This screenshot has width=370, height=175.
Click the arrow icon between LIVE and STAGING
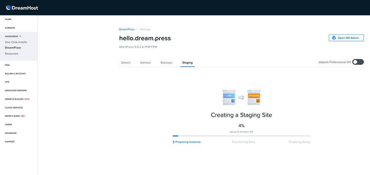(x=241, y=98)
